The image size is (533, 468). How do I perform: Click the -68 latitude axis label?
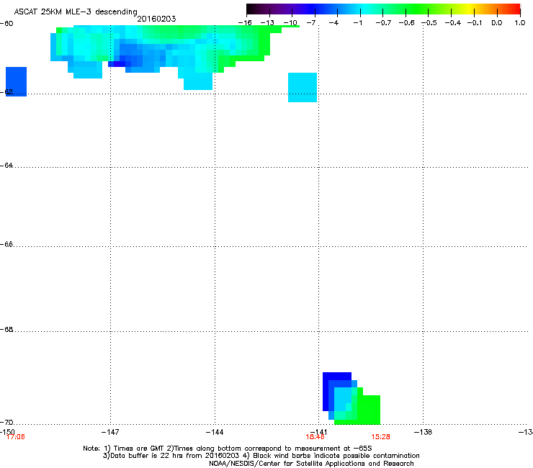6,329
